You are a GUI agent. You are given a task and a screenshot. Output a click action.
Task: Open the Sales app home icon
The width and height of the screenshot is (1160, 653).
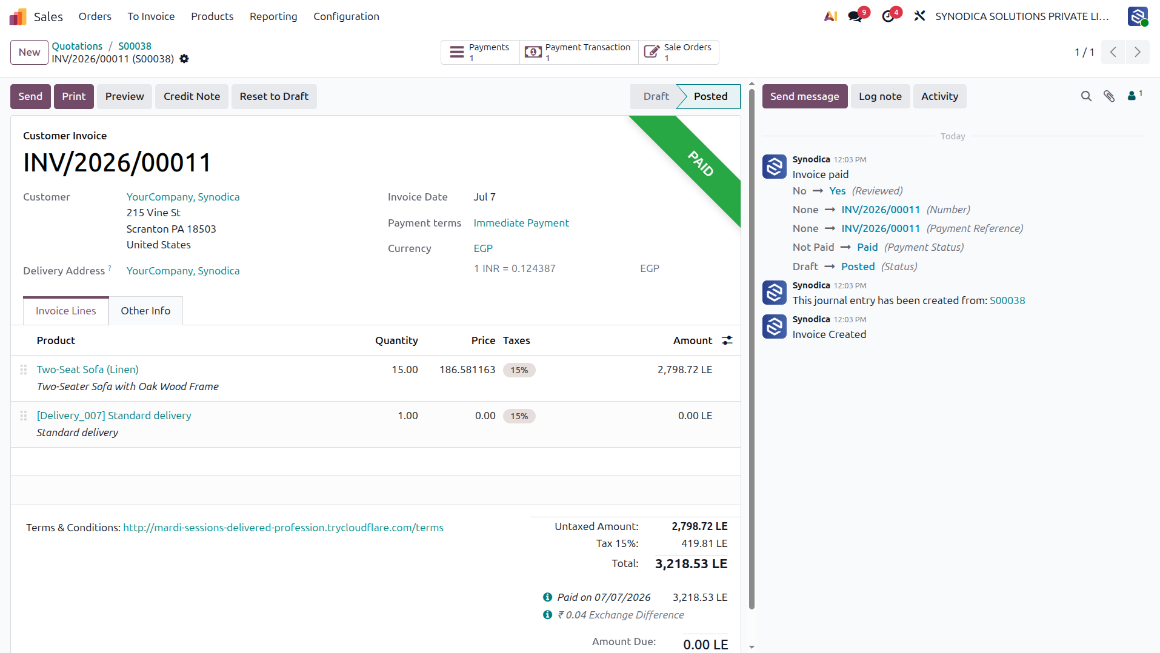pyautogui.click(x=18, y=16)
